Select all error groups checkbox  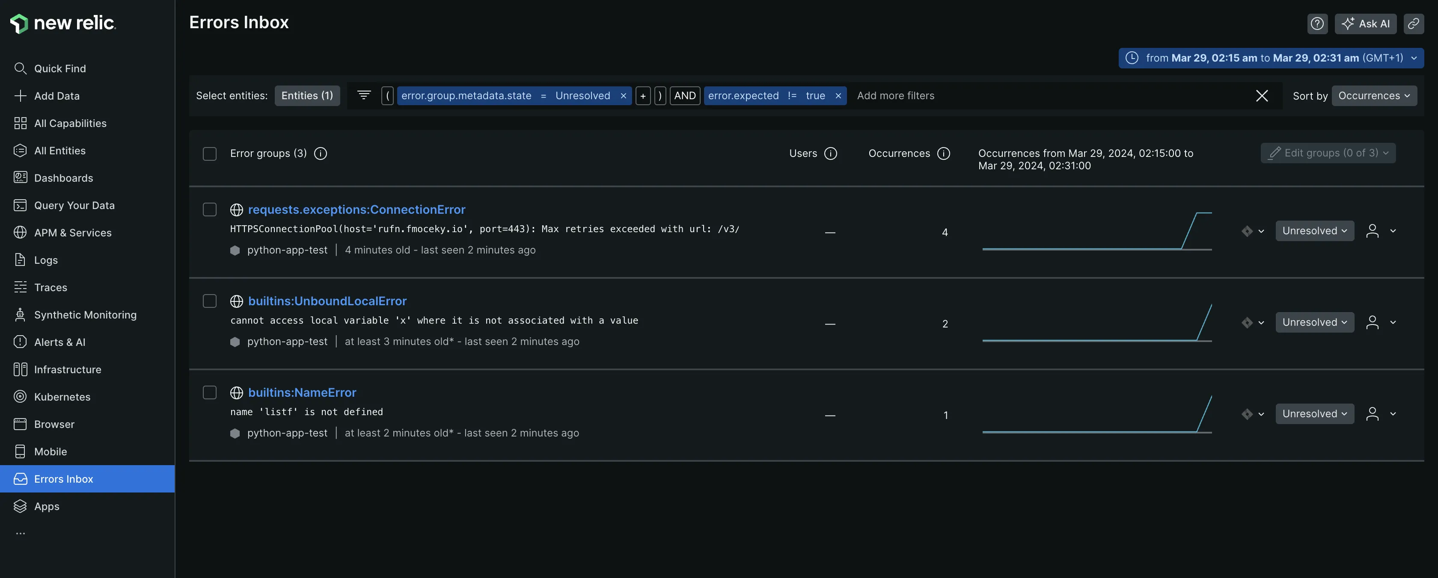(209, 154)
